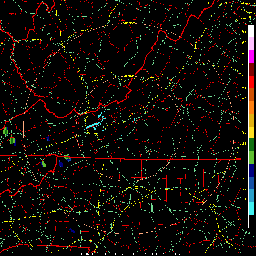The image size is (256, 256).
Task: Click the gold 38 kft legend swatch
Action: pos(251,120)
